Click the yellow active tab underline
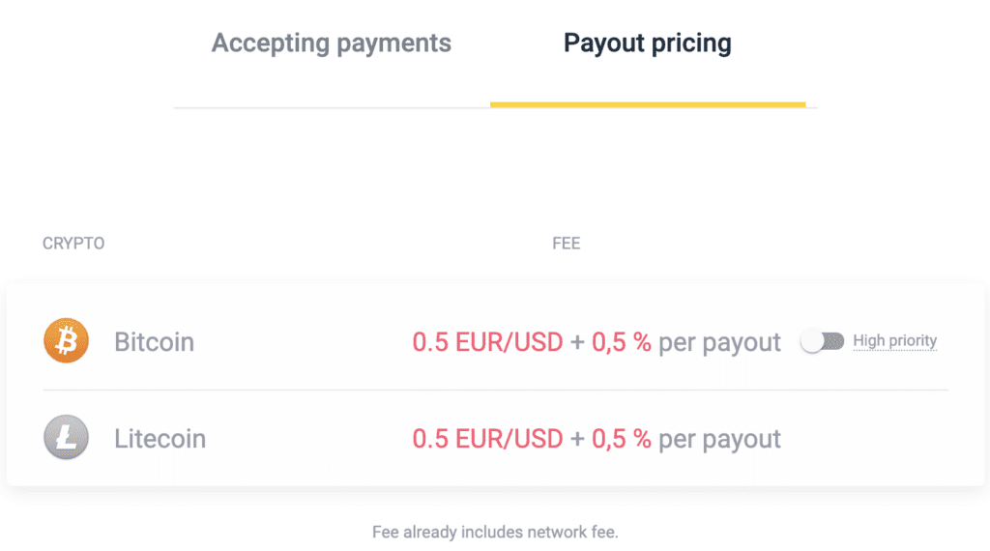The width and height of the screenshot is (990, 551). click(648, 104)
